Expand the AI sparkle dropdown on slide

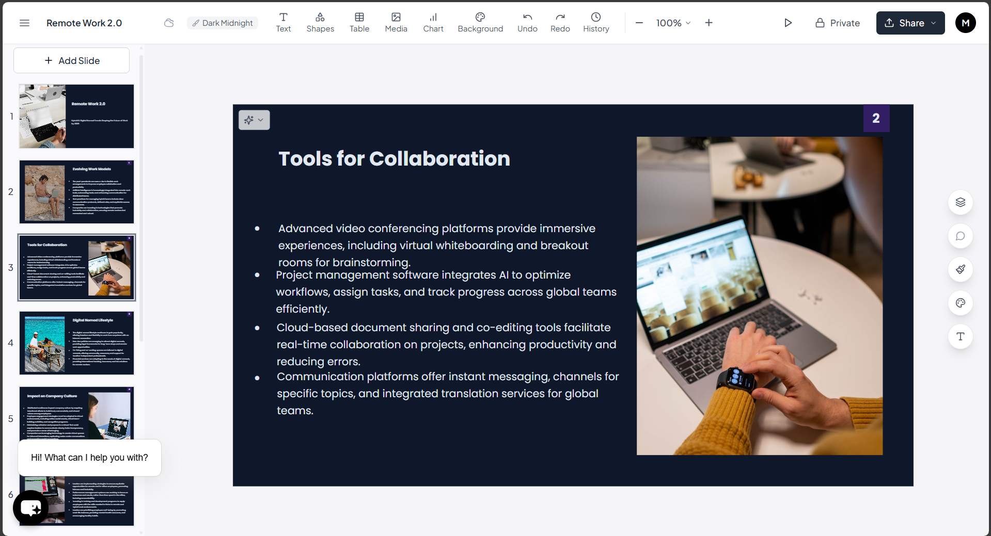click(x=254, y=120)
